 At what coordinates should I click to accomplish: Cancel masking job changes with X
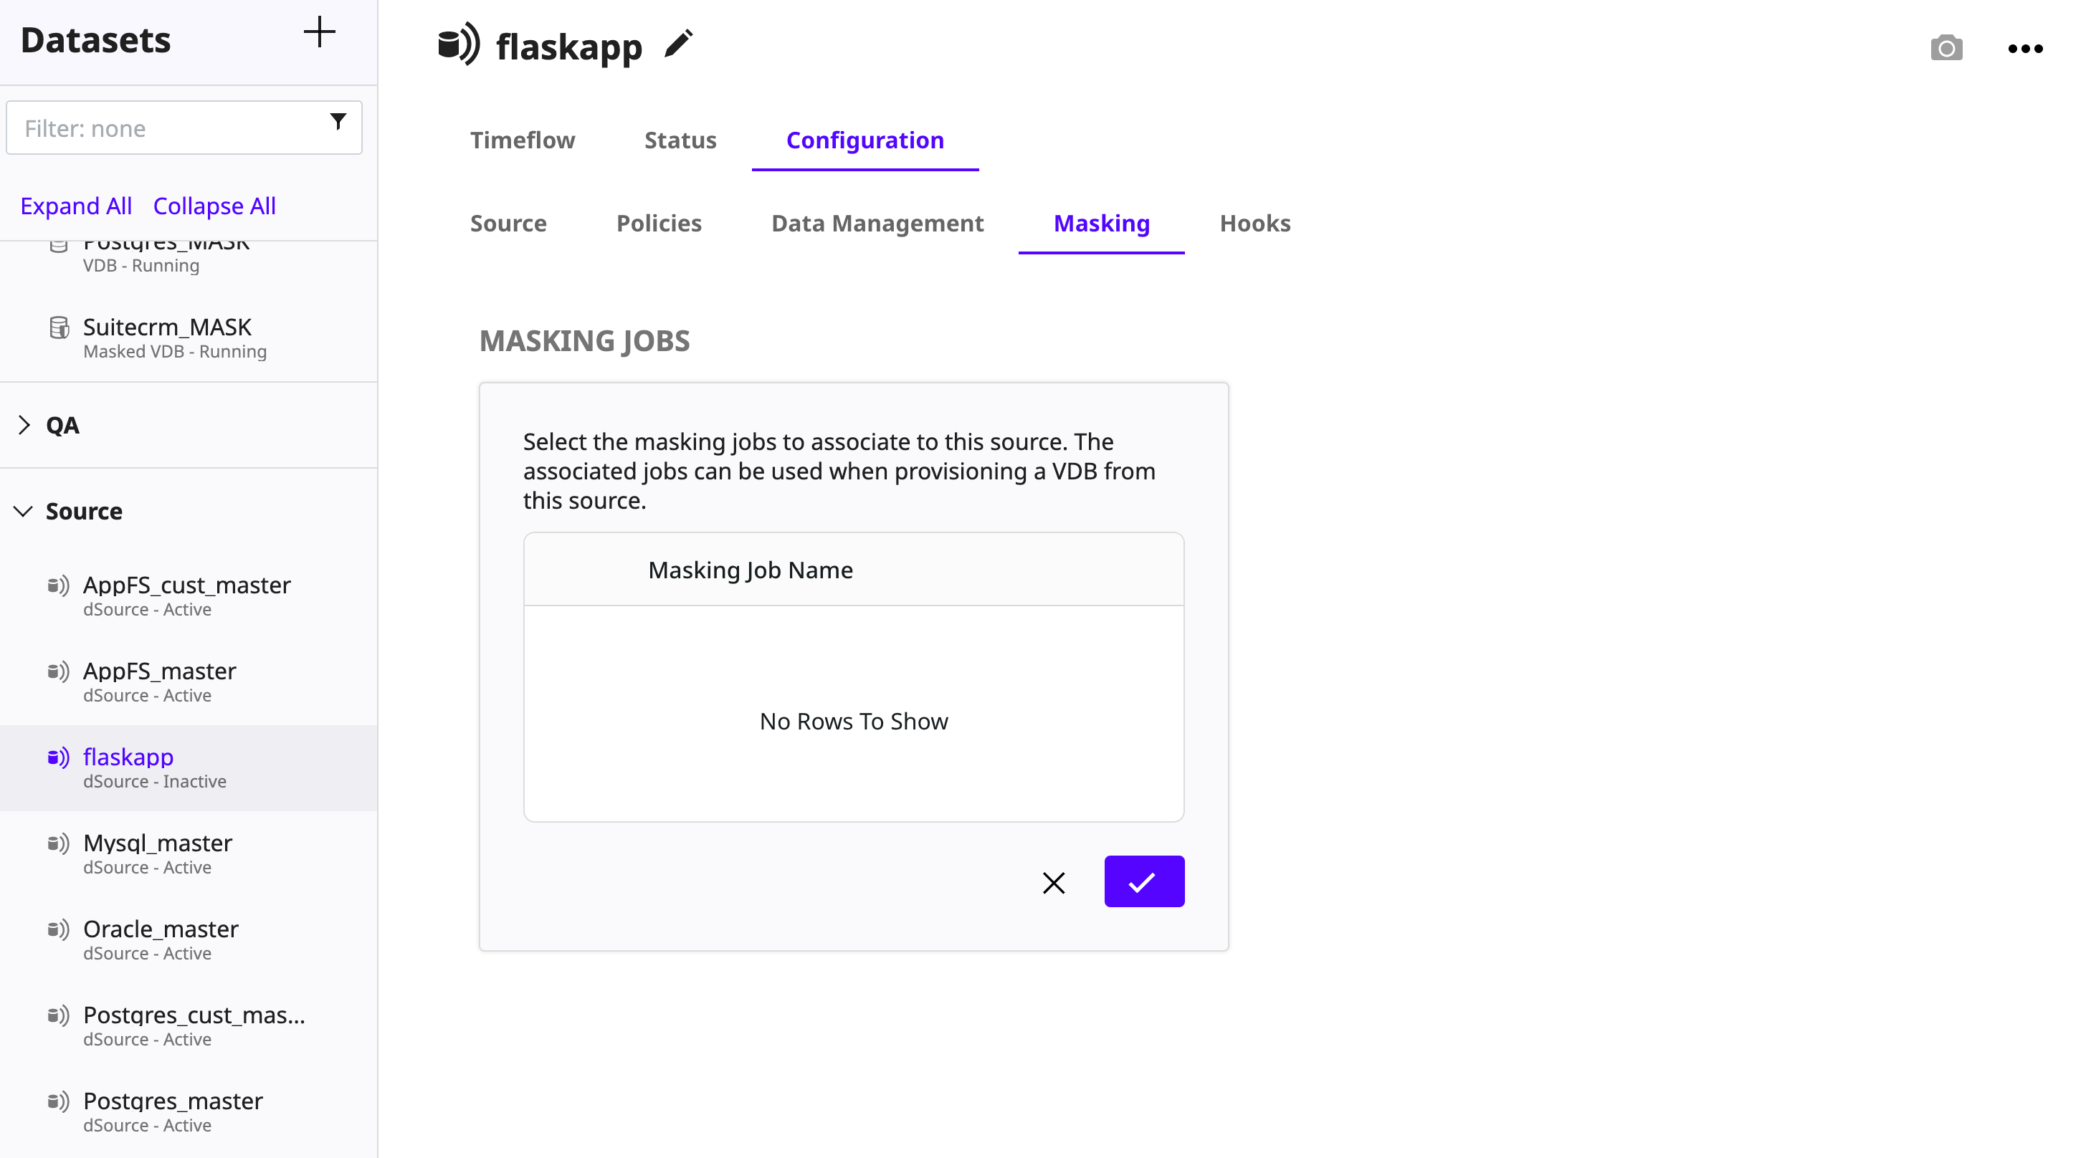coord(1054,882)
